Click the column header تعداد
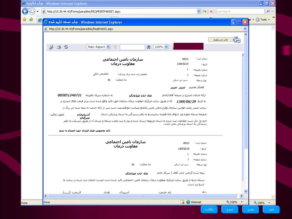 (x=107, y=192)
